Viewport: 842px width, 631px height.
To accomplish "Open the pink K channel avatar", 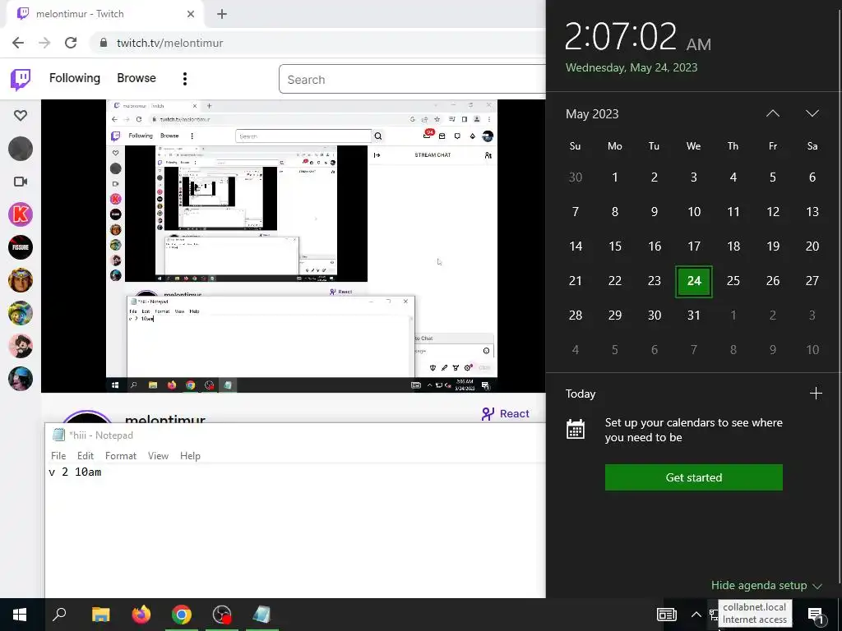I will pos(21,214).
